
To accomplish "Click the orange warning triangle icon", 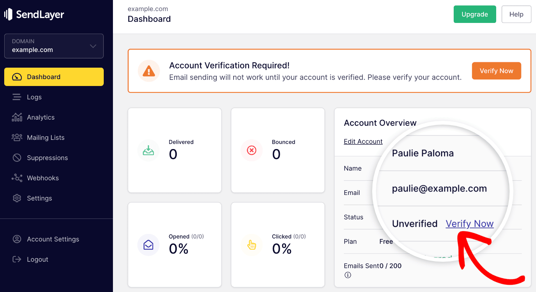I will [149, 71].
